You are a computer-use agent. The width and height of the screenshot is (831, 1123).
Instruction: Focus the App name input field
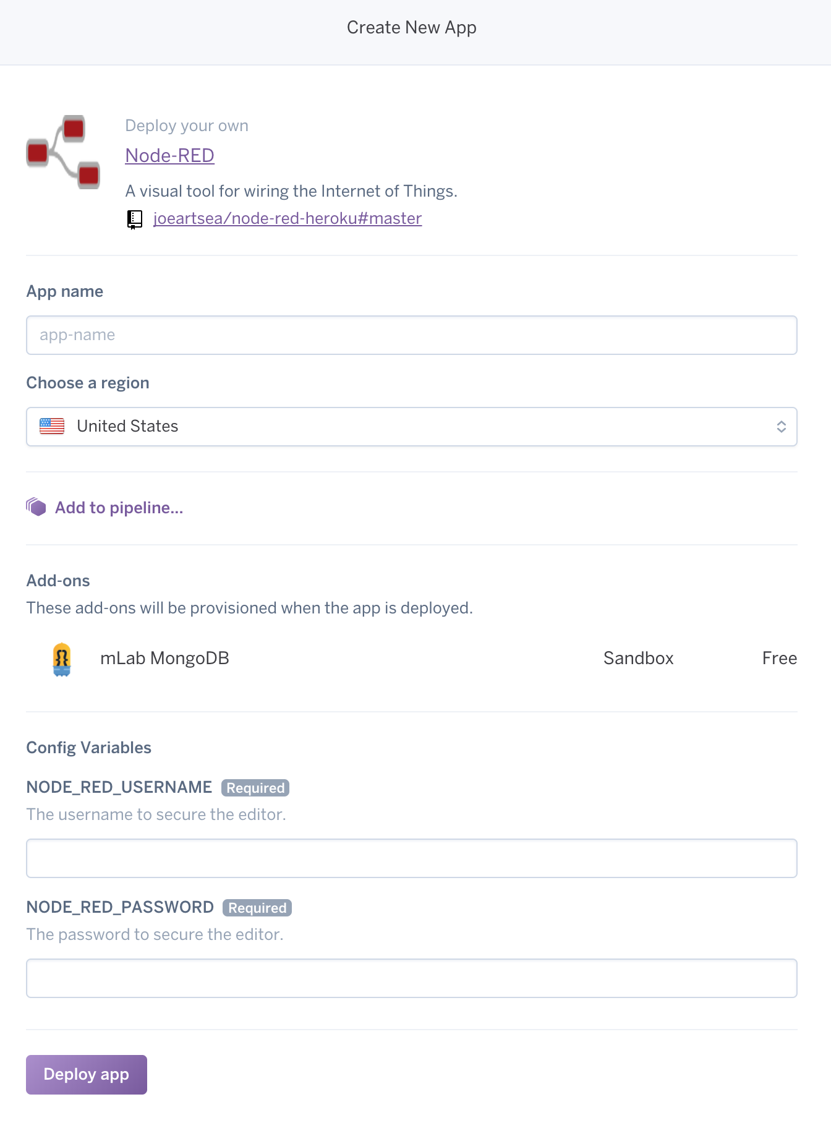point(411,335)
